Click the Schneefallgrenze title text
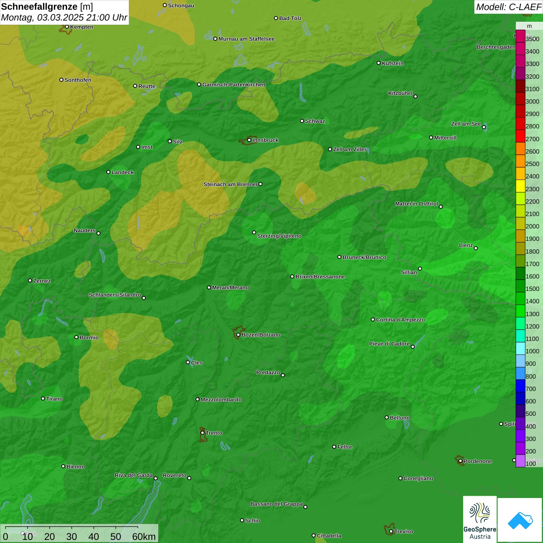The image size is (543, 543). pyautogui.click(x=47, y=7)
